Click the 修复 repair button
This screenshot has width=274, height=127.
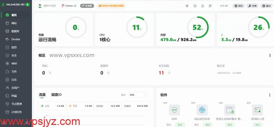[252, 6]
